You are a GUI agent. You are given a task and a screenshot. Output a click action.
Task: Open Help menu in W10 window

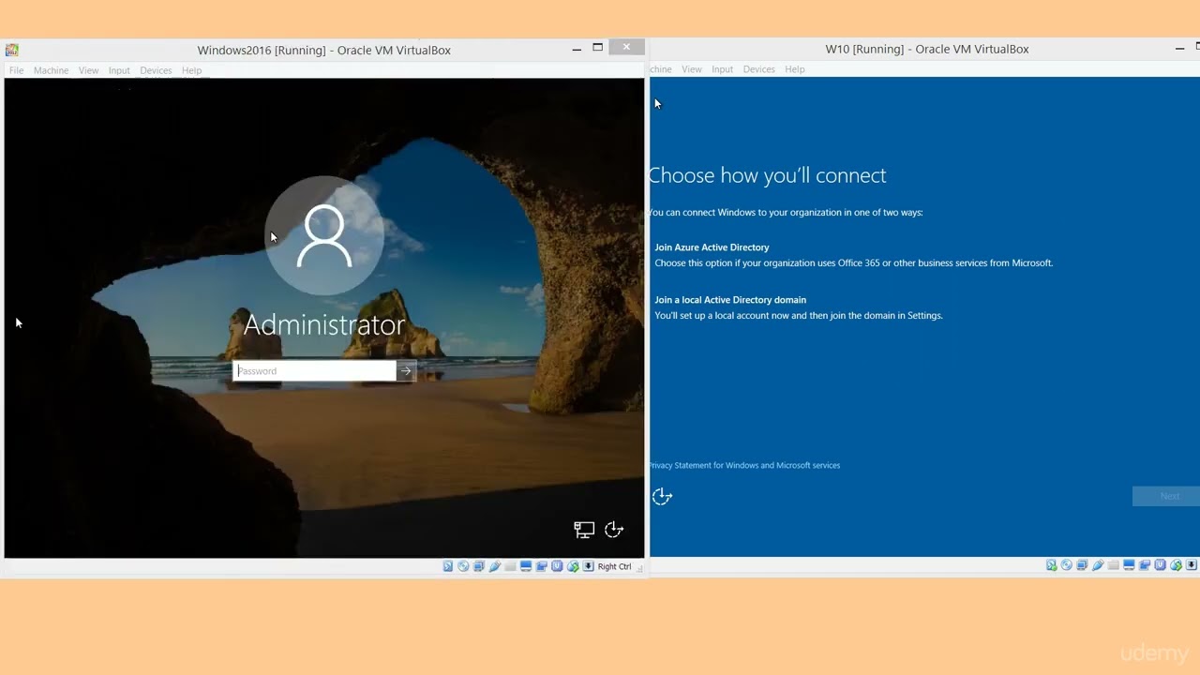pos(795,69)
